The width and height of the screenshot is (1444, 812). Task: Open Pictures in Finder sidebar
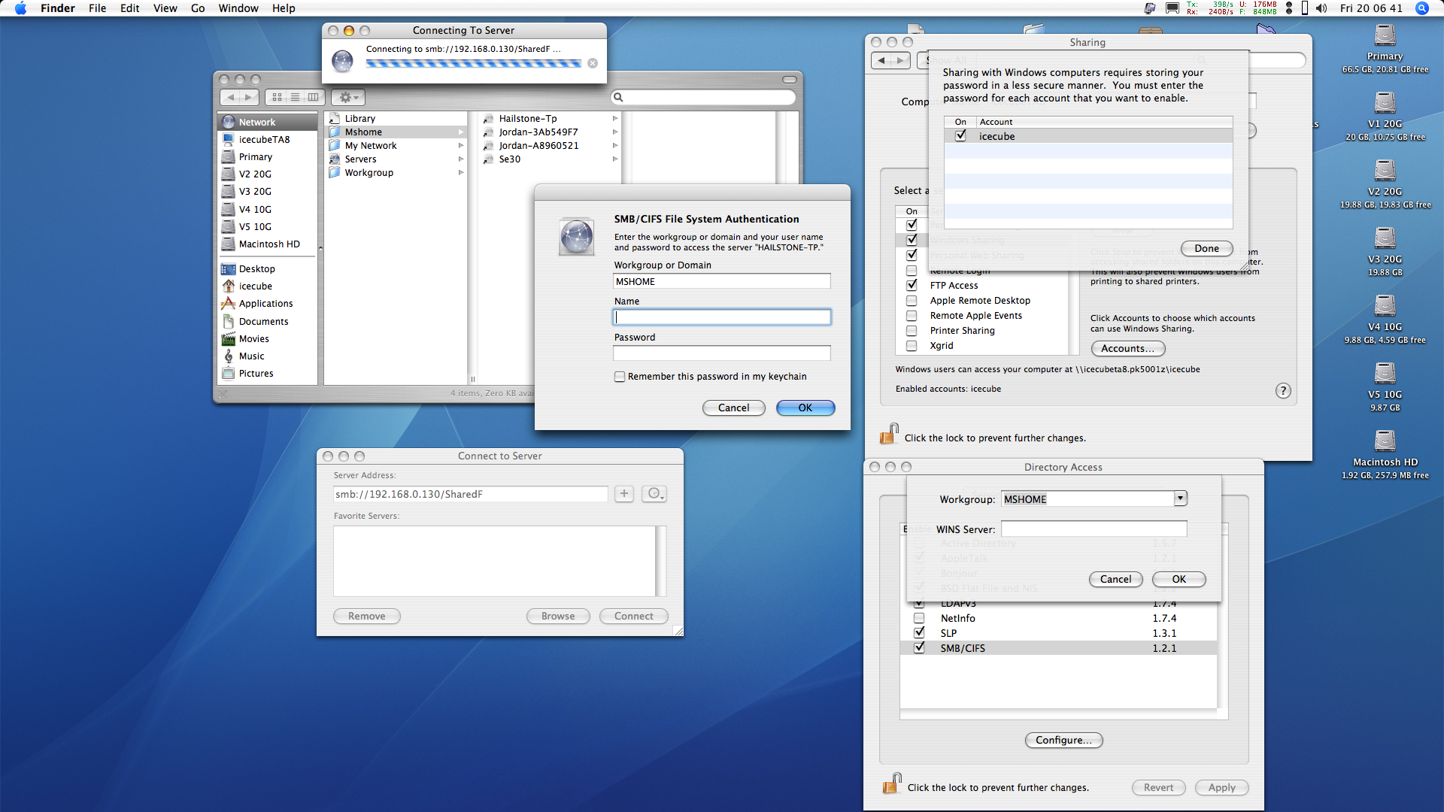[268, 374]
